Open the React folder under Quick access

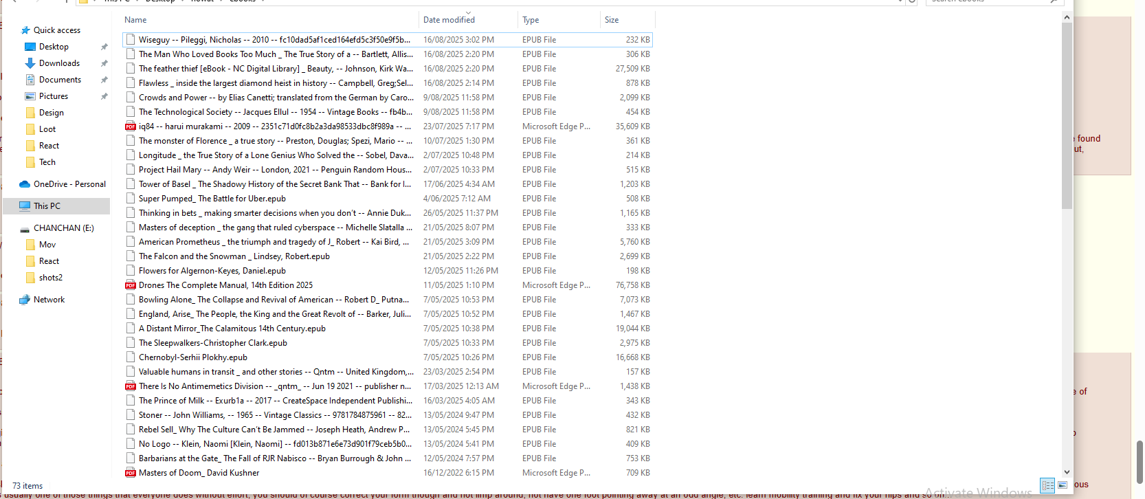click(49, 146)
